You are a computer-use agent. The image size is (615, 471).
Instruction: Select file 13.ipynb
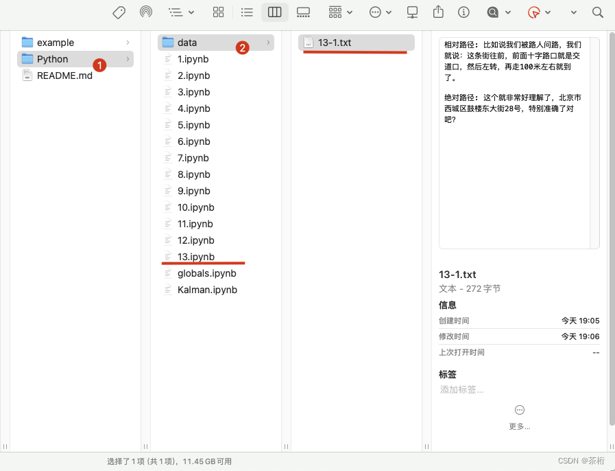tap(216, 257)
